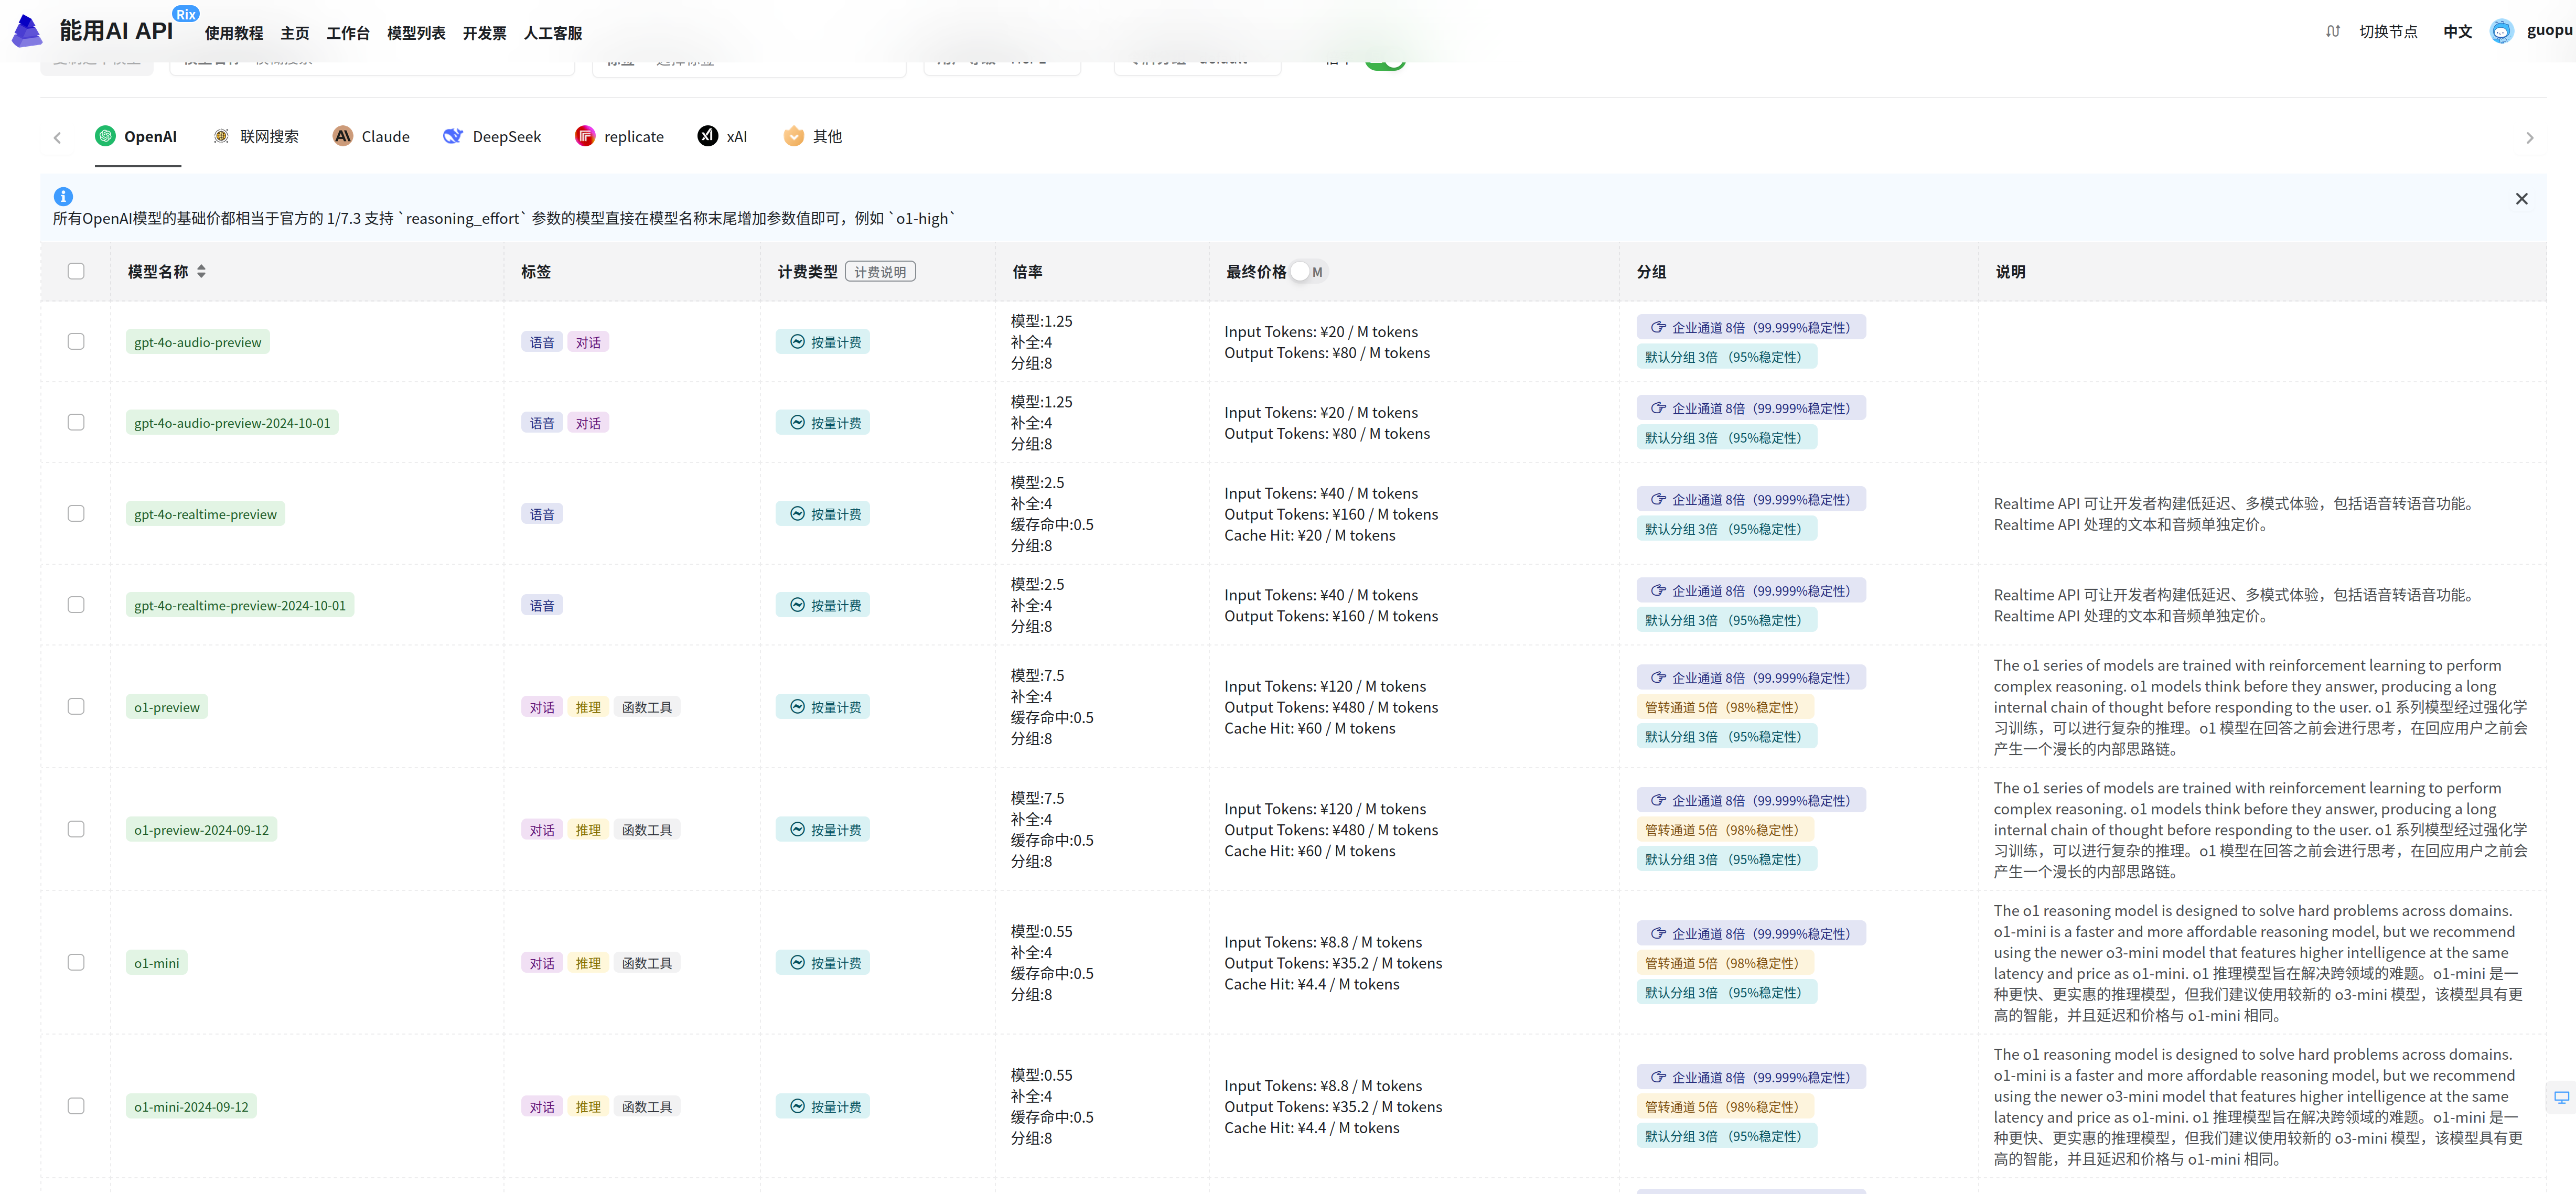Screen dimensions: 2576x1194
Task: Click the guopu user avatar icon
Action: [2501, 32]
